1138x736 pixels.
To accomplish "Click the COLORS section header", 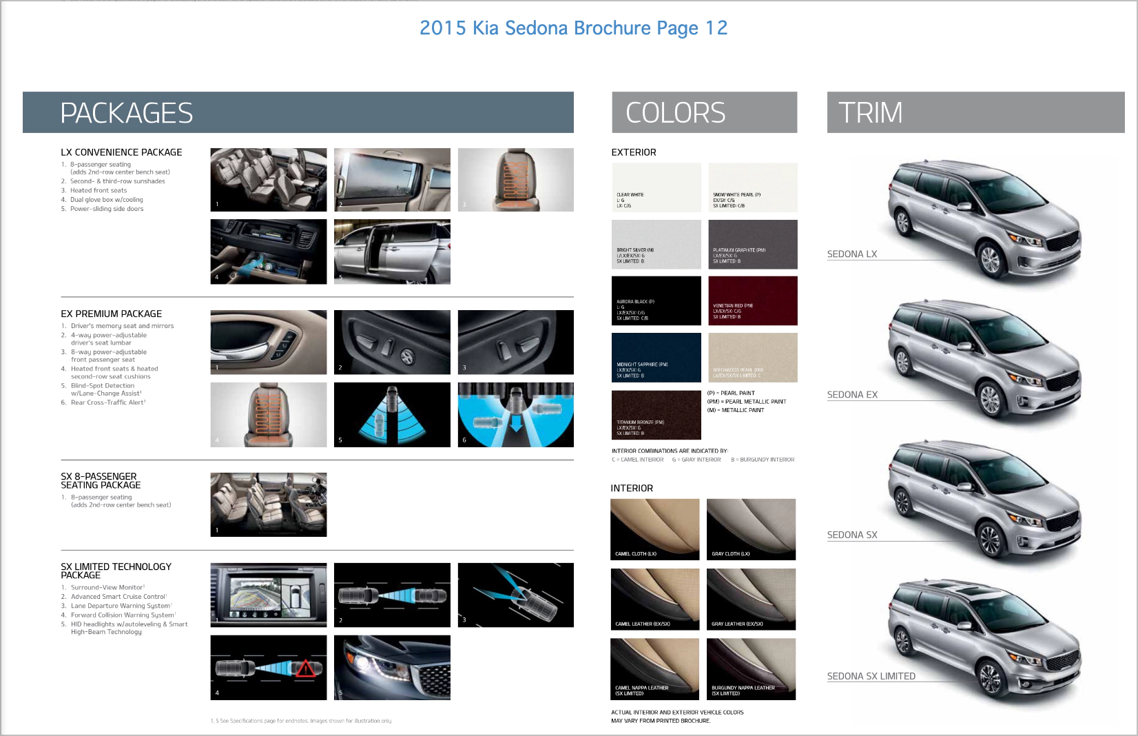I will pos(705,112).
